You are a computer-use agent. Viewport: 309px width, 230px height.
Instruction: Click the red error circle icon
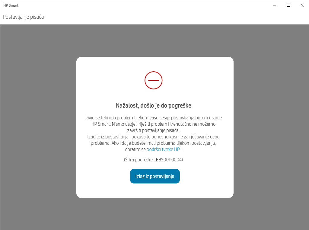(x=154, y=80)
